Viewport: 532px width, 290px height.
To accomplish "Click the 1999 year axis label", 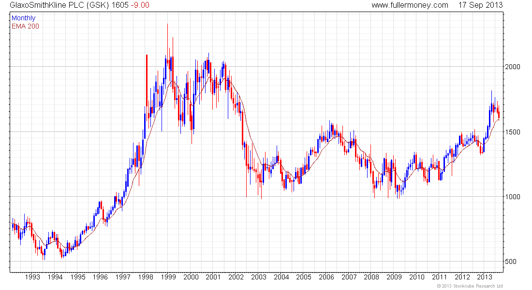I will tap(168, 277).
